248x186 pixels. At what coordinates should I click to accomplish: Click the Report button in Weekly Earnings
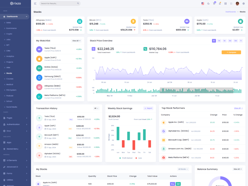point(148,108)
